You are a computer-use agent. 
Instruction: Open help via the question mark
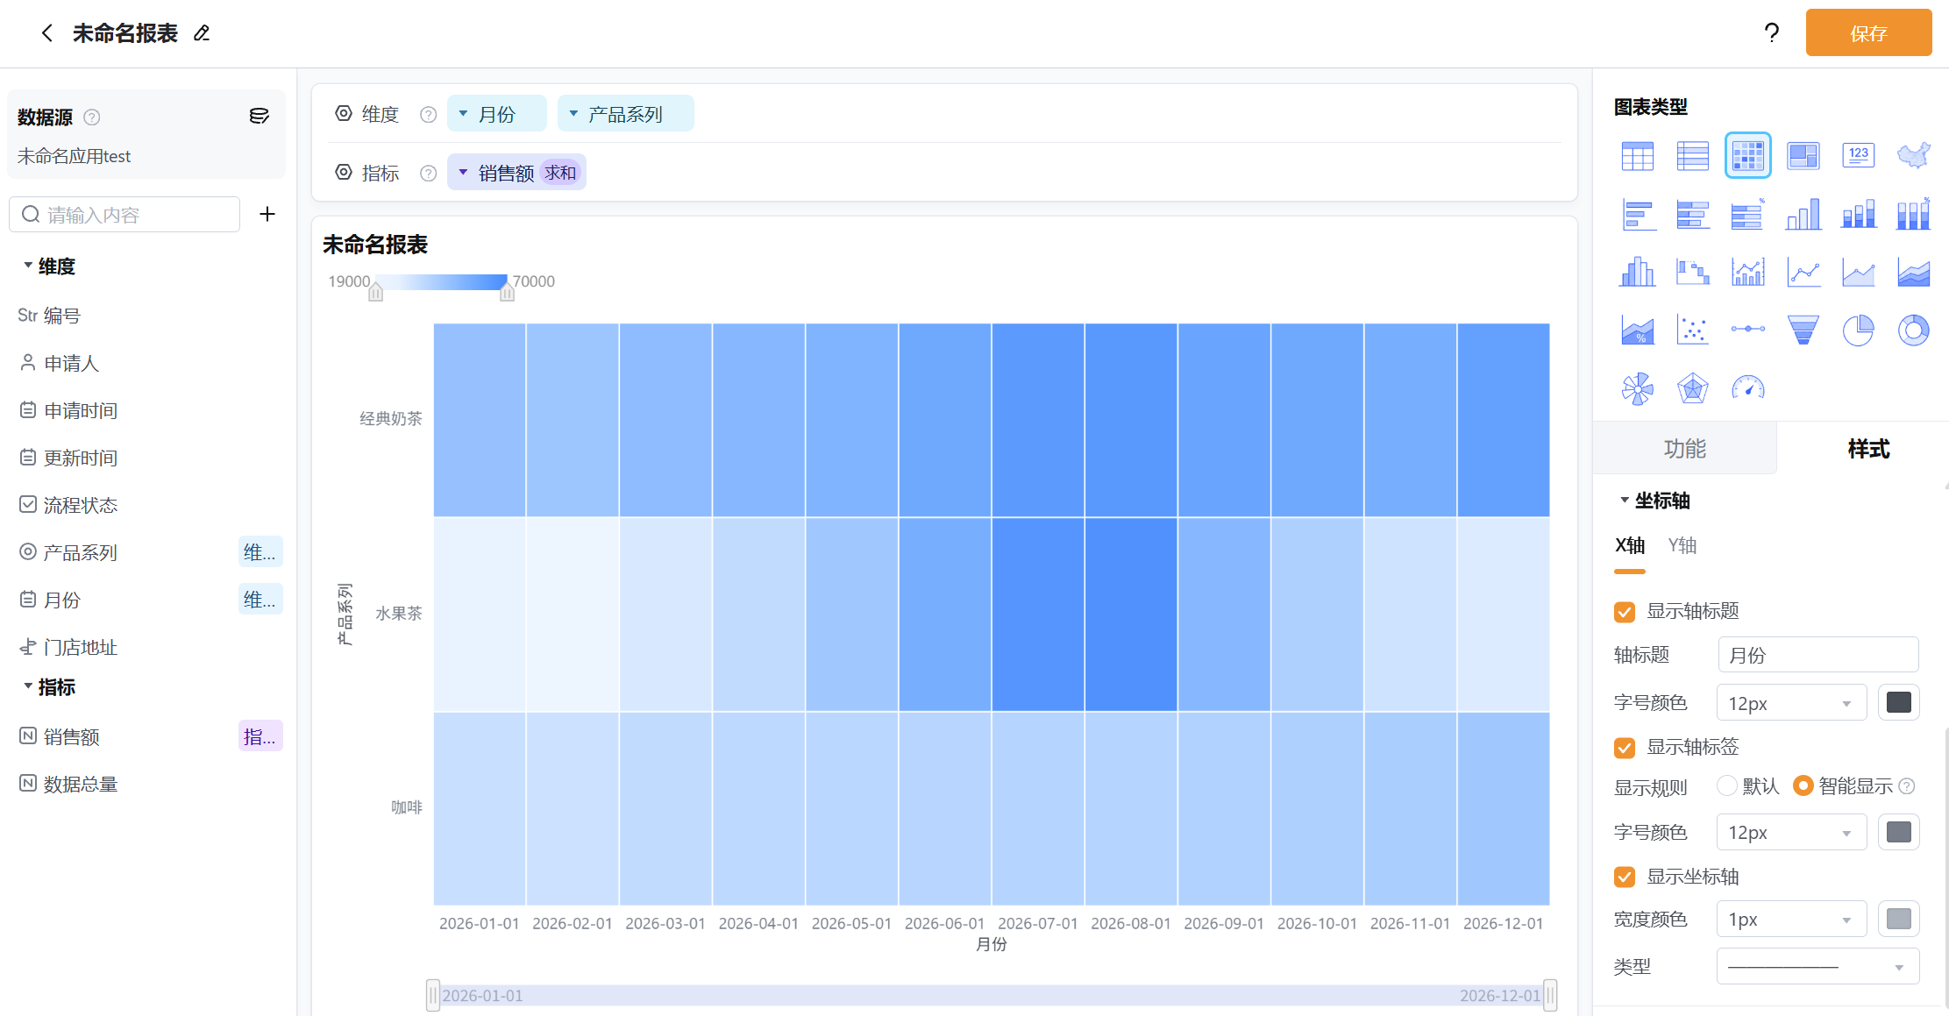click(1772, 33)
